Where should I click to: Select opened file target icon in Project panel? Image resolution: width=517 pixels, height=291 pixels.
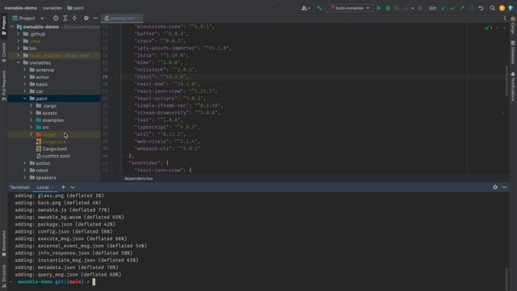click(56, 18)
